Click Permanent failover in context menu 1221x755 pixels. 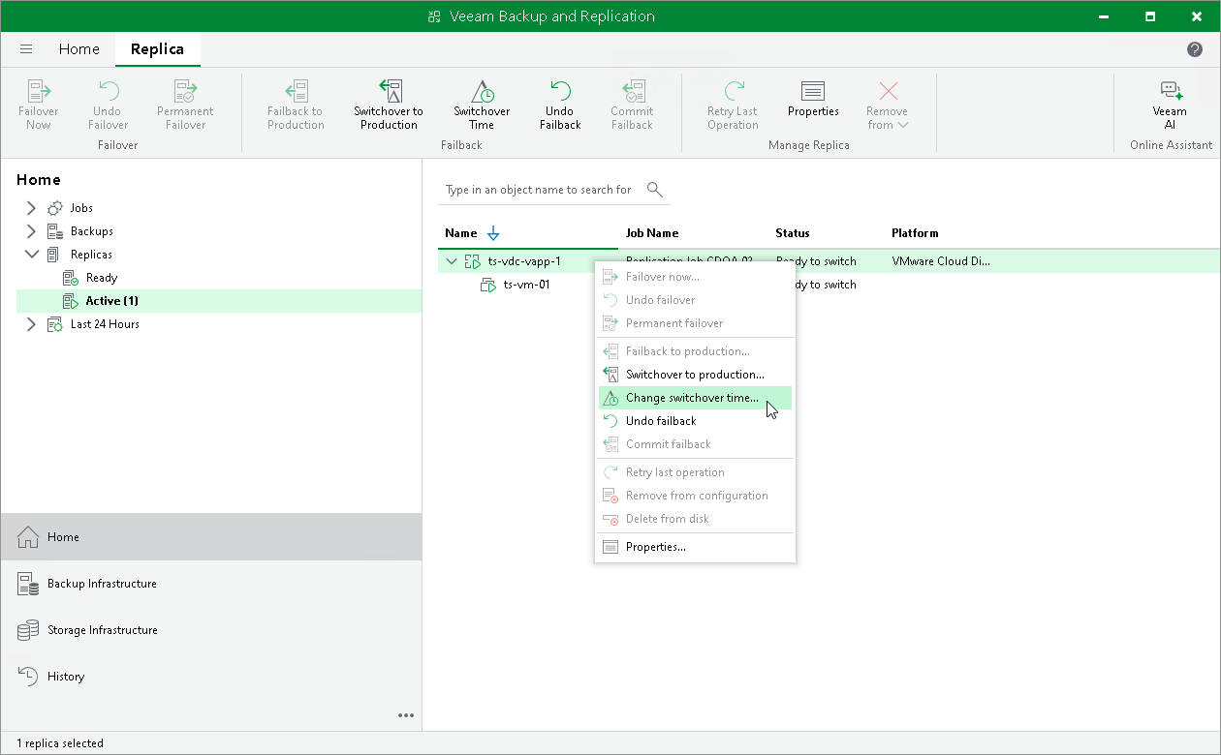[695, 323]
